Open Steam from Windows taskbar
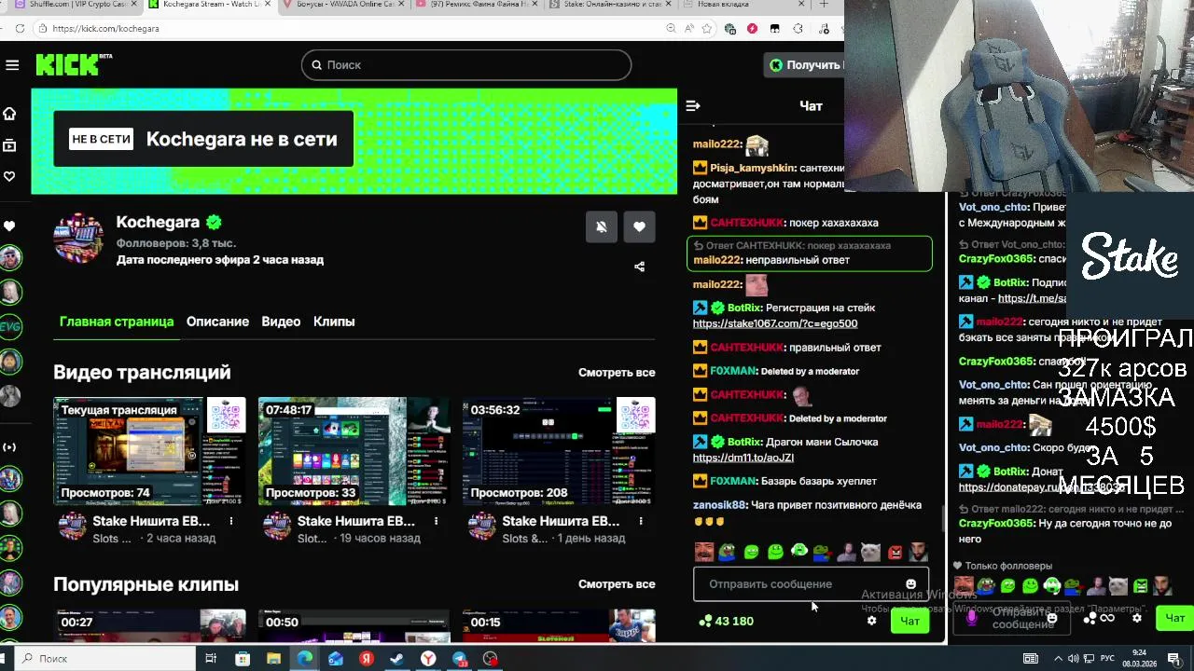 (x=396, y=659)
